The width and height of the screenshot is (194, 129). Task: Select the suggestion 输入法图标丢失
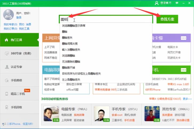tap(106, 50)
